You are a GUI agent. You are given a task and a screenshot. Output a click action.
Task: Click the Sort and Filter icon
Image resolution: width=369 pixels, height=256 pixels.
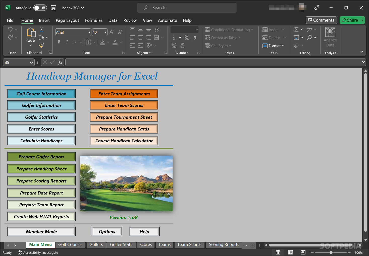click(x=309, y=30)
